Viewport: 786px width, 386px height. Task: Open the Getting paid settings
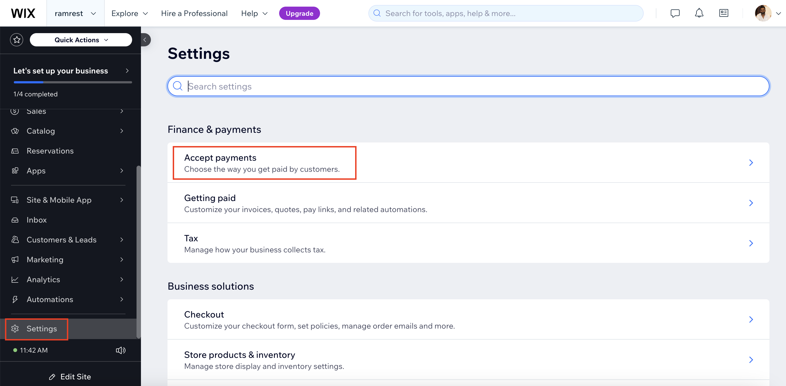(468, 203)
